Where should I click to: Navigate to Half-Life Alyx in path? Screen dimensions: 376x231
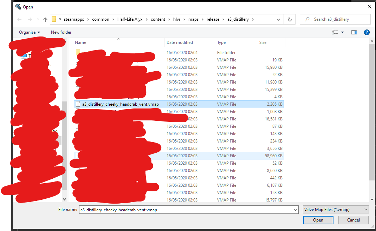[x=130, y=19]
